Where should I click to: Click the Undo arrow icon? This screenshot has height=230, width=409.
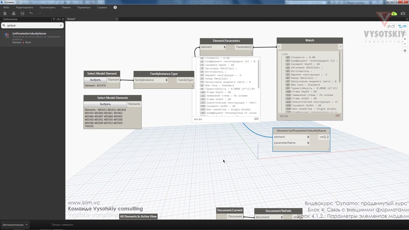tap(31, 13)
